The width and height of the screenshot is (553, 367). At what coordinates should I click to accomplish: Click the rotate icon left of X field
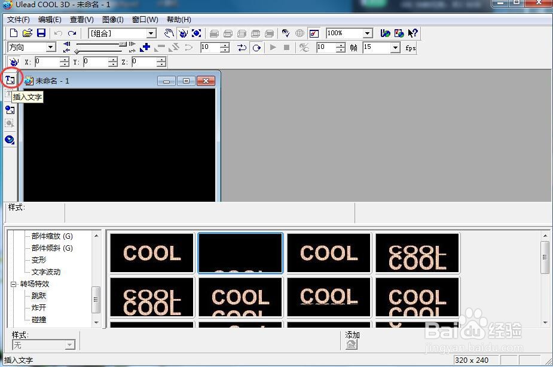[x=13, y=62]
